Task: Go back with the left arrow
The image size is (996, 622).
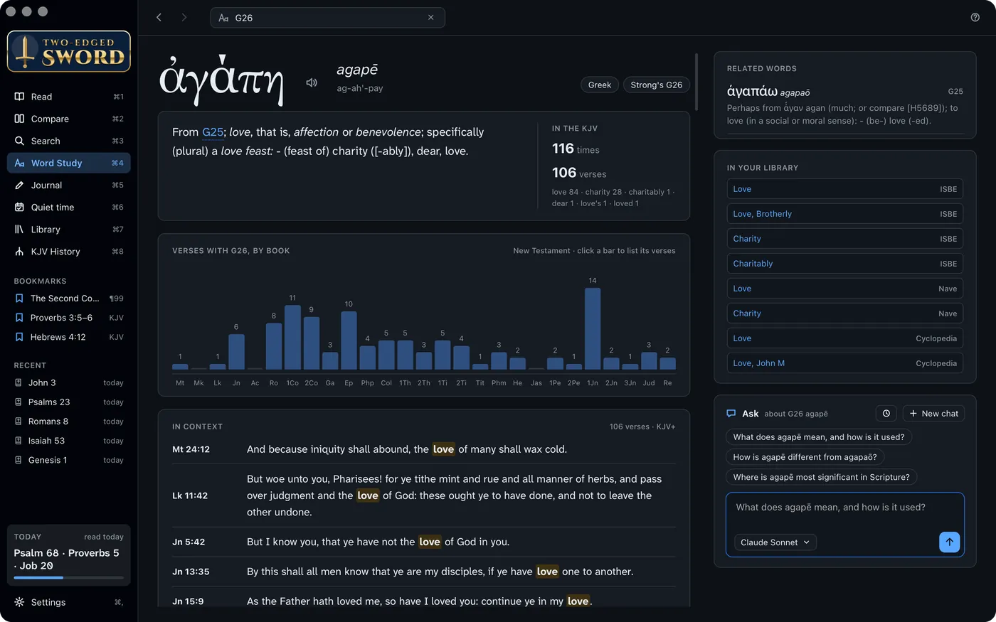Action: click(x=159, y=17)
